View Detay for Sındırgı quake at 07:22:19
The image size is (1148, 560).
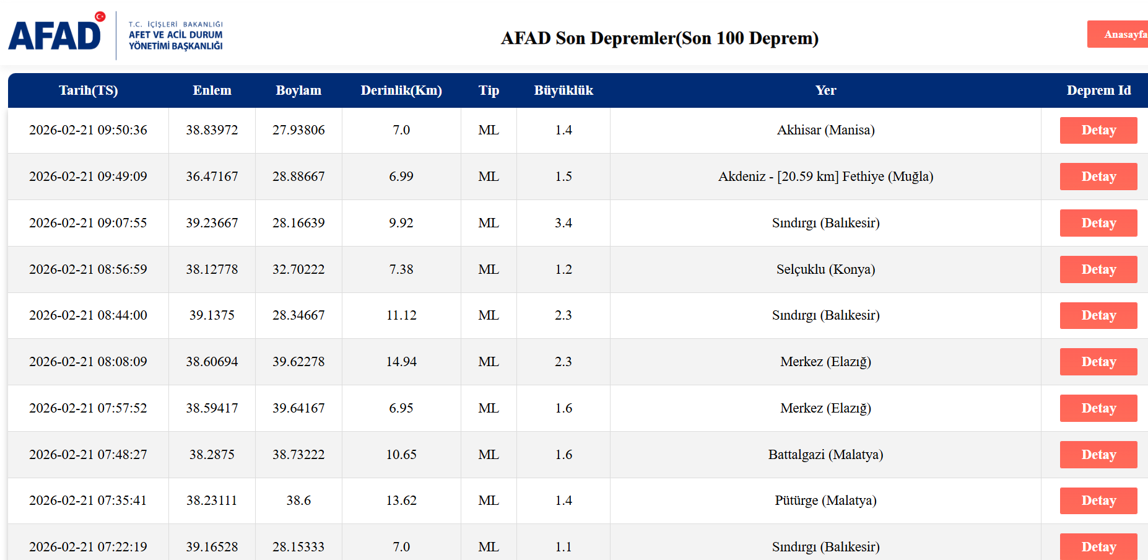tap(1098, 546)
